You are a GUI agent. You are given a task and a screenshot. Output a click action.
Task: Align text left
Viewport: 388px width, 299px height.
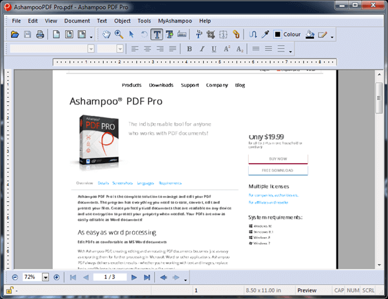[x=135, y=49]
